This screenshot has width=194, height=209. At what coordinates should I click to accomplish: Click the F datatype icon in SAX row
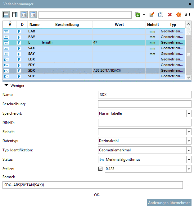pos(19,48)
